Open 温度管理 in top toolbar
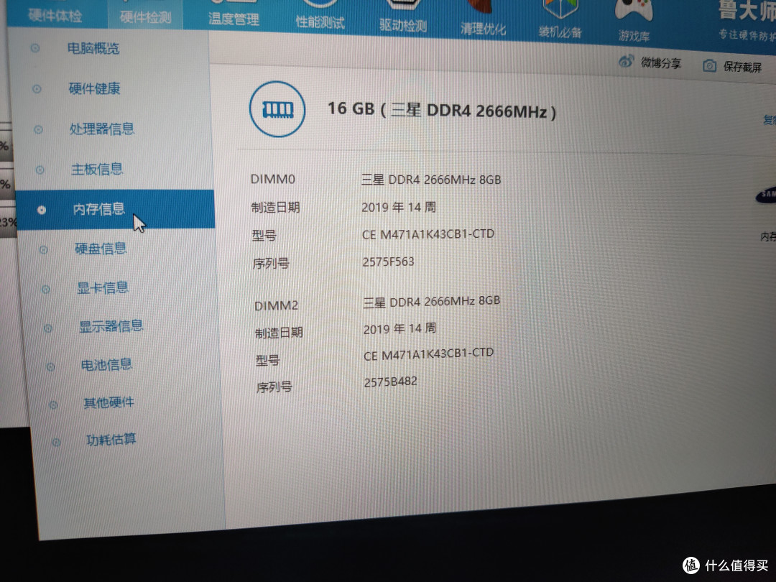Screen dimensions: 776x582 click(x=234, y=19)
